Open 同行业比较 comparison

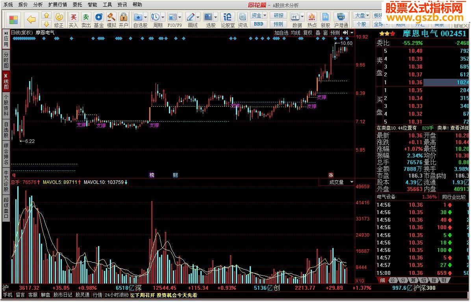[x=454, y=197]
